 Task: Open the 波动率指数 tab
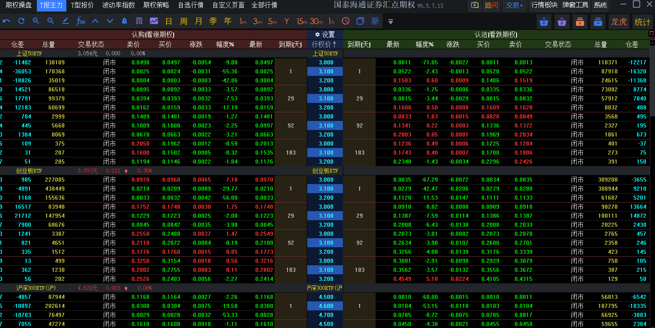coord(118,5)
